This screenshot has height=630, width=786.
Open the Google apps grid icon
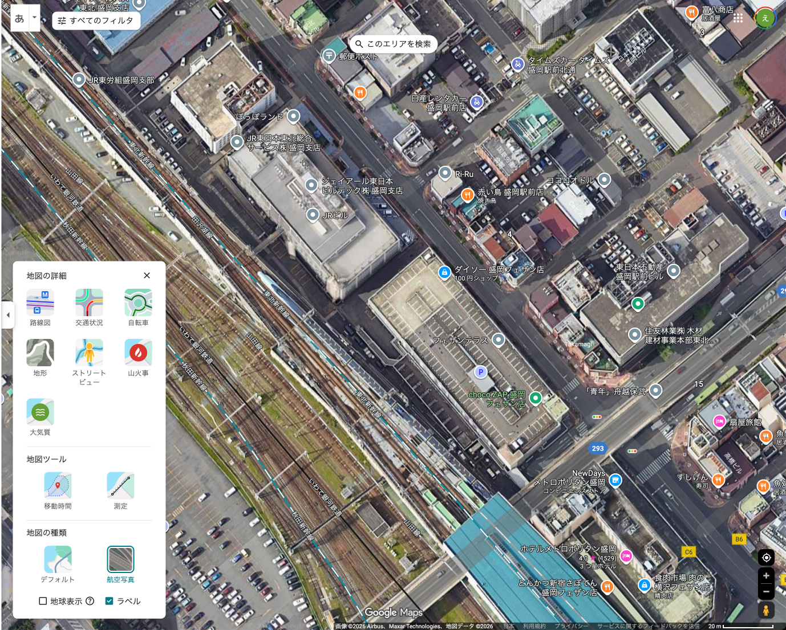pyautogui.click(x=738, y=18)
